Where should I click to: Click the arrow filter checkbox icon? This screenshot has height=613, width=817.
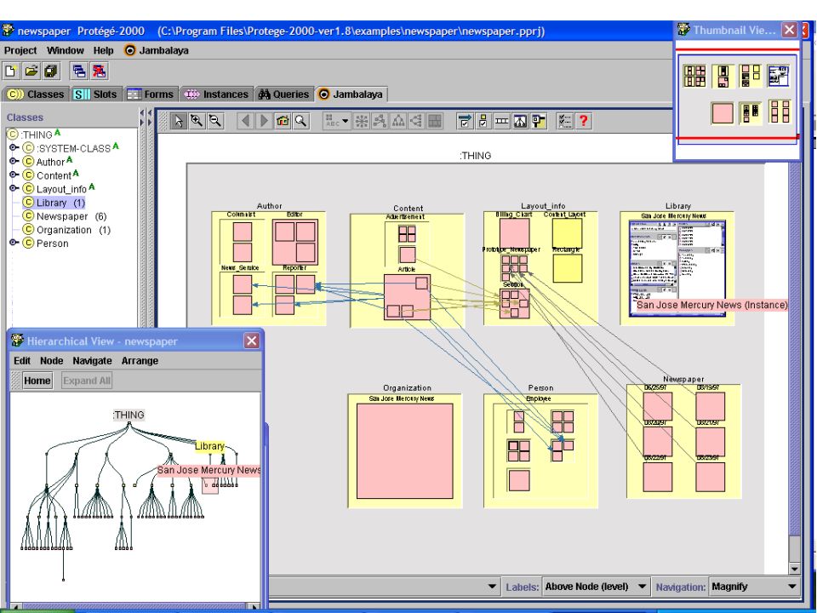click(465, 122)
